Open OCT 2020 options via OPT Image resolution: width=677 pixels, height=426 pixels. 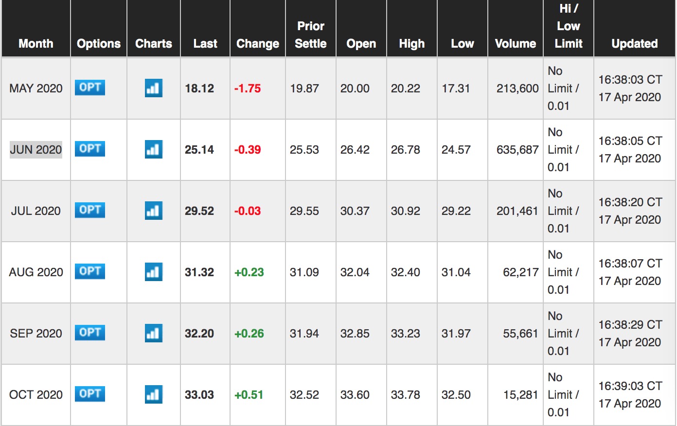pyautogui.click(x=90, y=394)
